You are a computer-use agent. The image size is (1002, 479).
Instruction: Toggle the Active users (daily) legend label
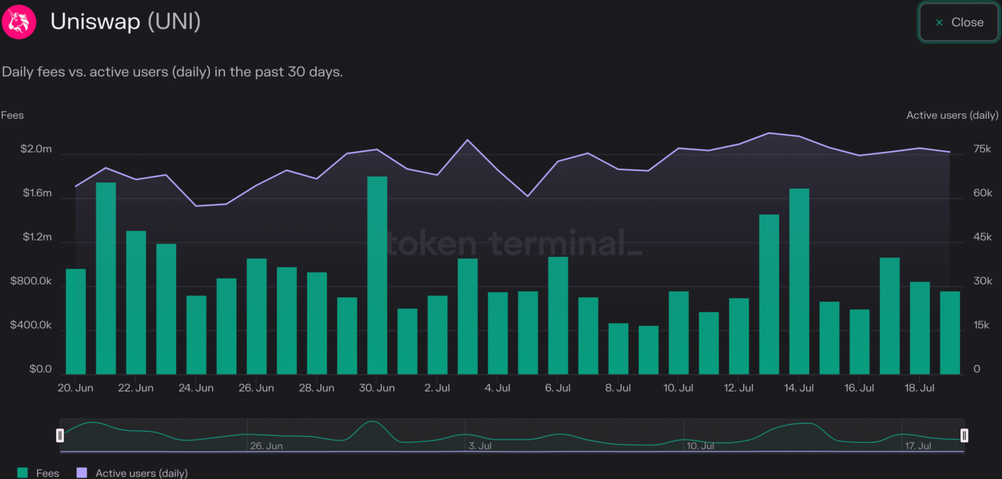pyautogui.click(x=141, y=473)
